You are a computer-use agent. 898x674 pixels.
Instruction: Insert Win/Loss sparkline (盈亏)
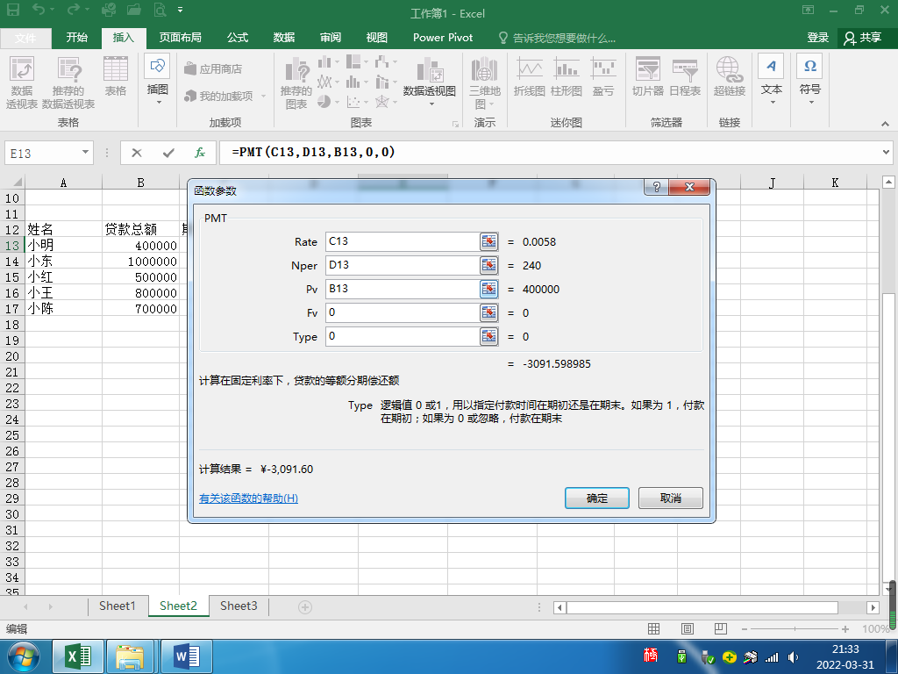pos(603,76)
